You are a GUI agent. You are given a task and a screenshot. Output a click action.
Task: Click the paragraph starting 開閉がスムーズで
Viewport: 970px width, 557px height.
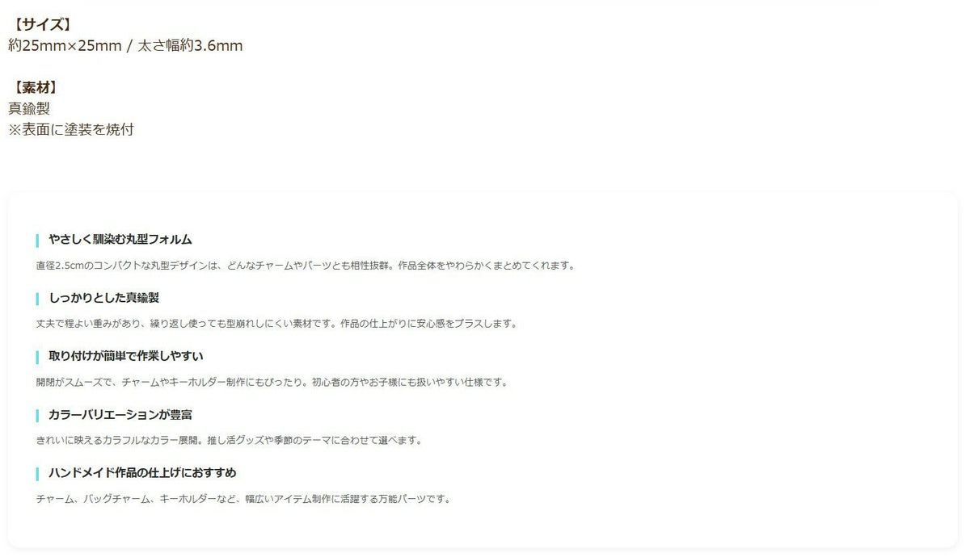click(x=272, y=382)
